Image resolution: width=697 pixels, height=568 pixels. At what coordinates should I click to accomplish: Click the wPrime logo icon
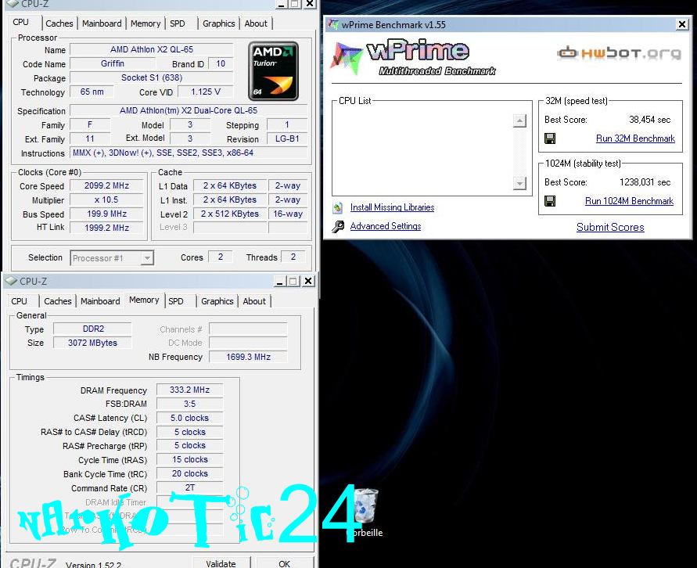click(x=346, y=58)
